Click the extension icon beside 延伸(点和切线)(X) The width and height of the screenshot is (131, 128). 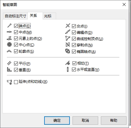click(9, 82)
